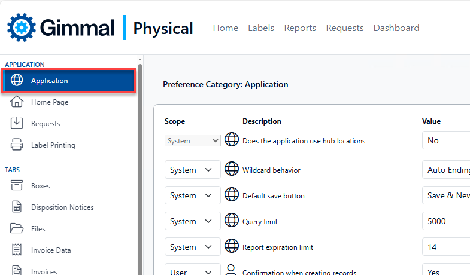Click the Invoice Data receipt icon

(x=17, y=250)
